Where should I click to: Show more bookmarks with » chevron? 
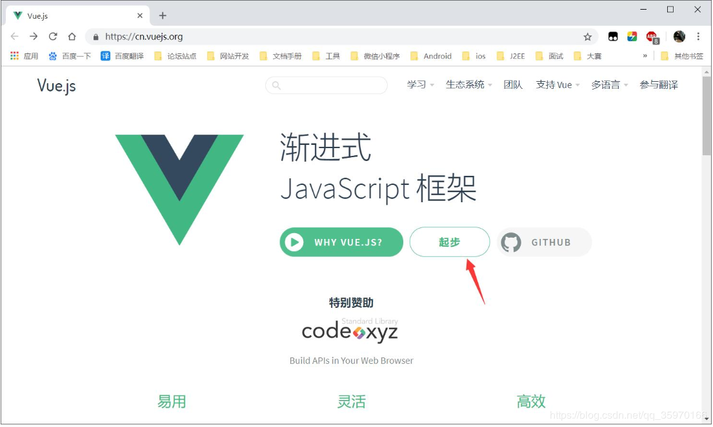(645, 56)
